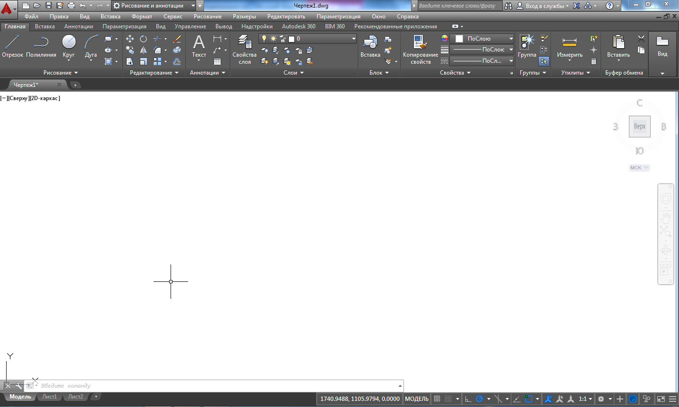The width and height of the screenshot is (679, 407).
Task: Click the Cut scissors icon
Action: coord(641,39)
